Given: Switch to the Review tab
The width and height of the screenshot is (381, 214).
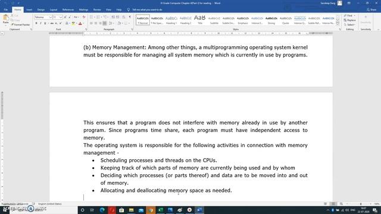Looking at the screenshot, I should pos(97,10).
